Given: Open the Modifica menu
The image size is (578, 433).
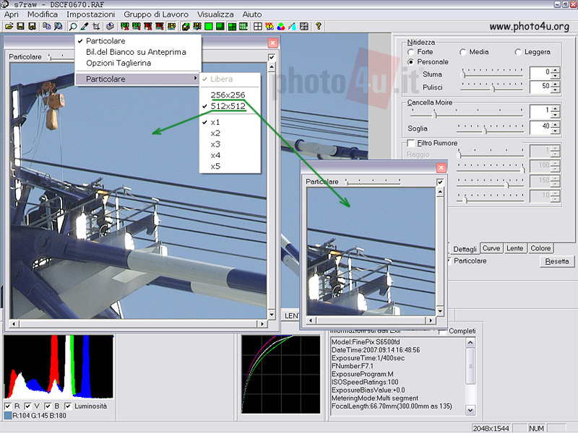Looking at the screenshot, I should pyautogui.click(x=43, y=14).
